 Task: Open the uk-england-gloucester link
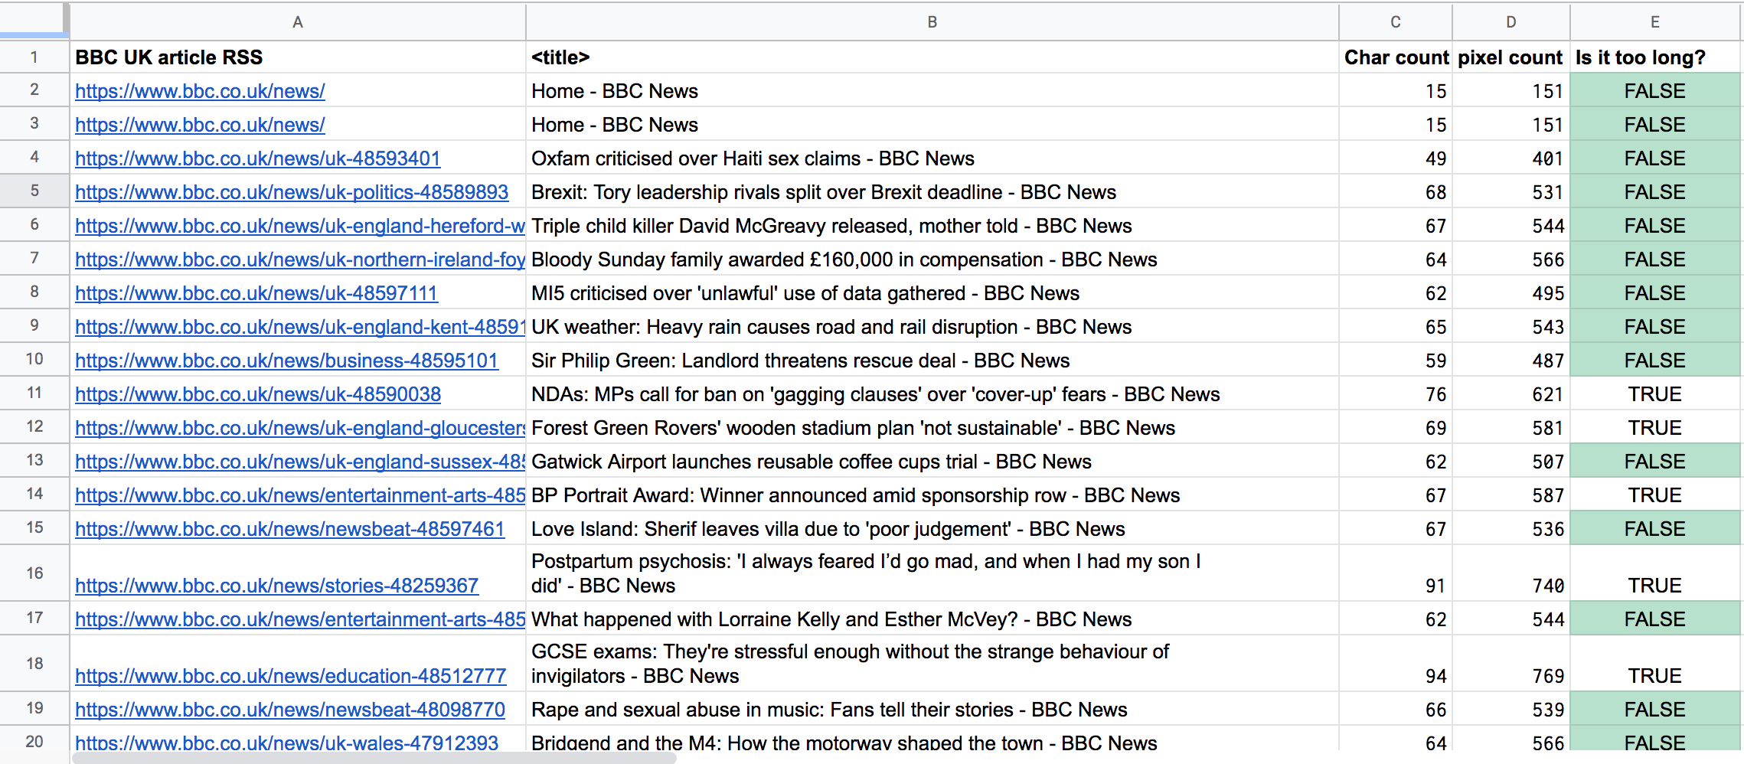pos(300,428)
